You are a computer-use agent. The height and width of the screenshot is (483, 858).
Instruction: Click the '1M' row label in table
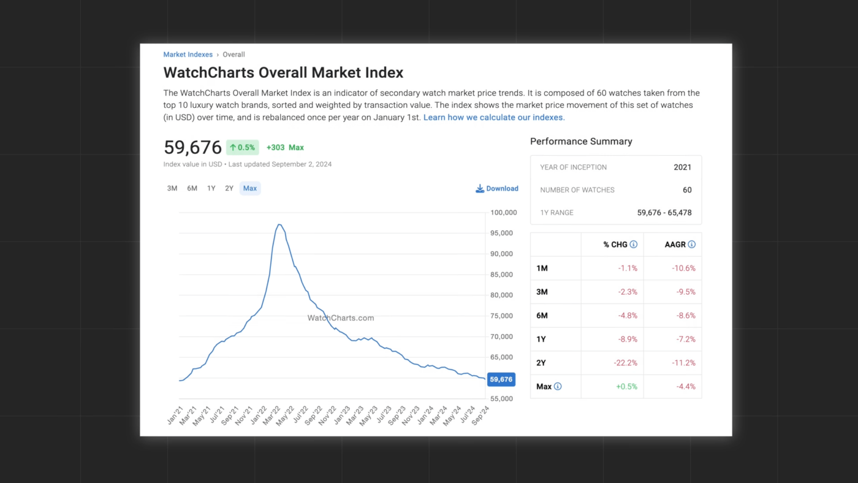tap(542, 268)
